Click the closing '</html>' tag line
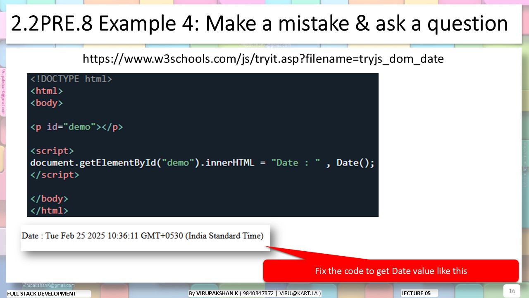This screenshot has width=529, height=298. point(49,210)
